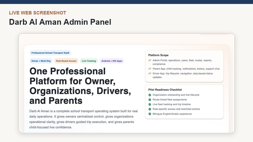
Task: Click the 'Darb Al Aman is a complete' paragraph
Action: coord(84,119)
